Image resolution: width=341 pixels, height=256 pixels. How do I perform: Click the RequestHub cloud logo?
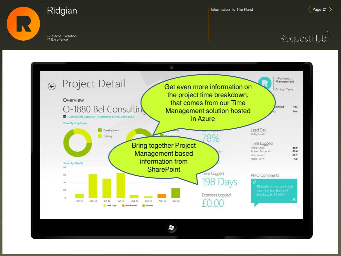(x=306, y=37)
